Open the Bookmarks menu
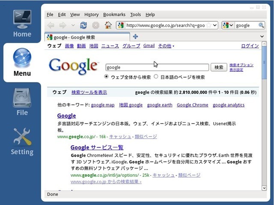Screen dimensions: 274x205 [x=114, y=15]
